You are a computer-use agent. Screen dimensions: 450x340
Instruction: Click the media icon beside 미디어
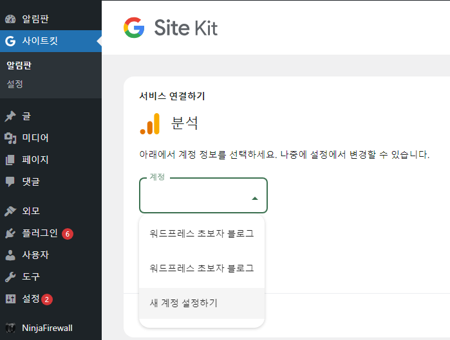click(10, 138)
